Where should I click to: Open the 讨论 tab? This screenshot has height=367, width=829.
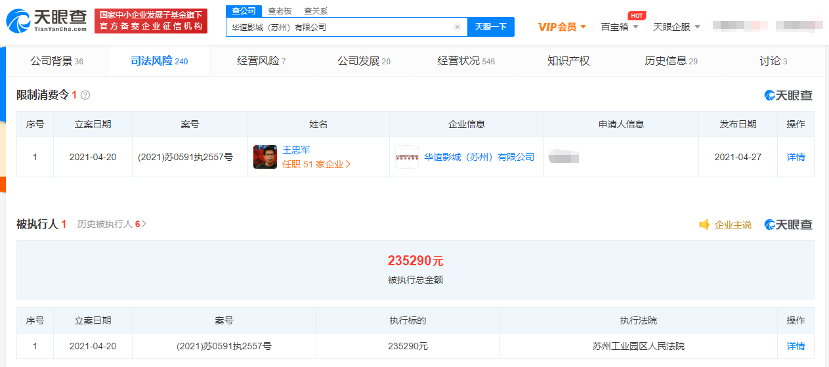coord(773,61)
